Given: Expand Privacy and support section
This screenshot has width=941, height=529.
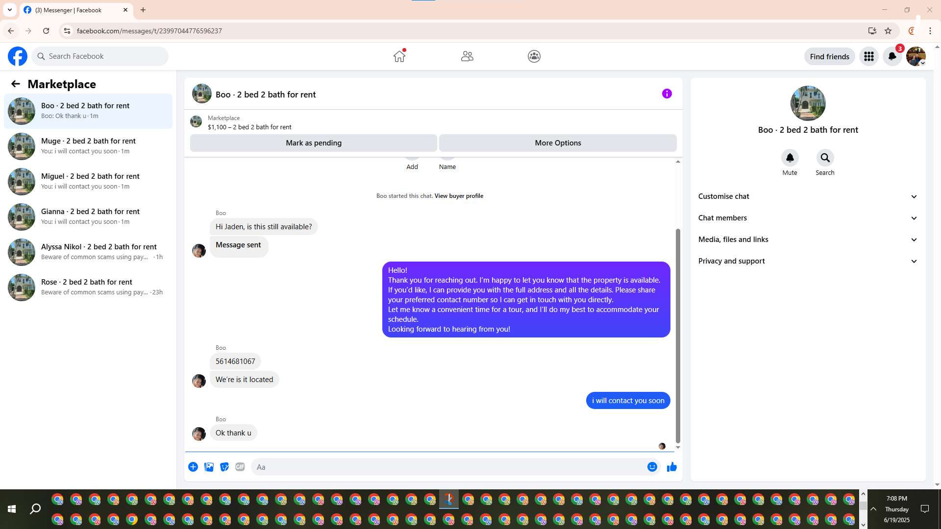Looking at the screenshot, I should [808, 261].
